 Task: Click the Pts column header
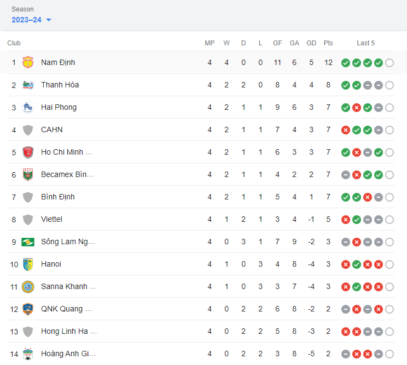point(328,43)
